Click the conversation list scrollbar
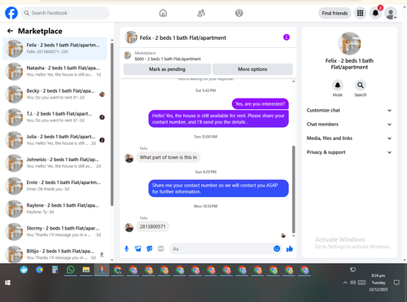The image size is (407, 302). point(112,125)
